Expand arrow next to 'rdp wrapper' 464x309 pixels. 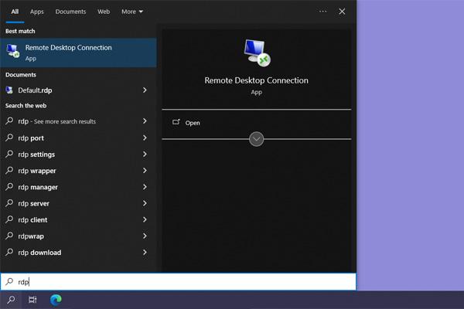(145, 170)
